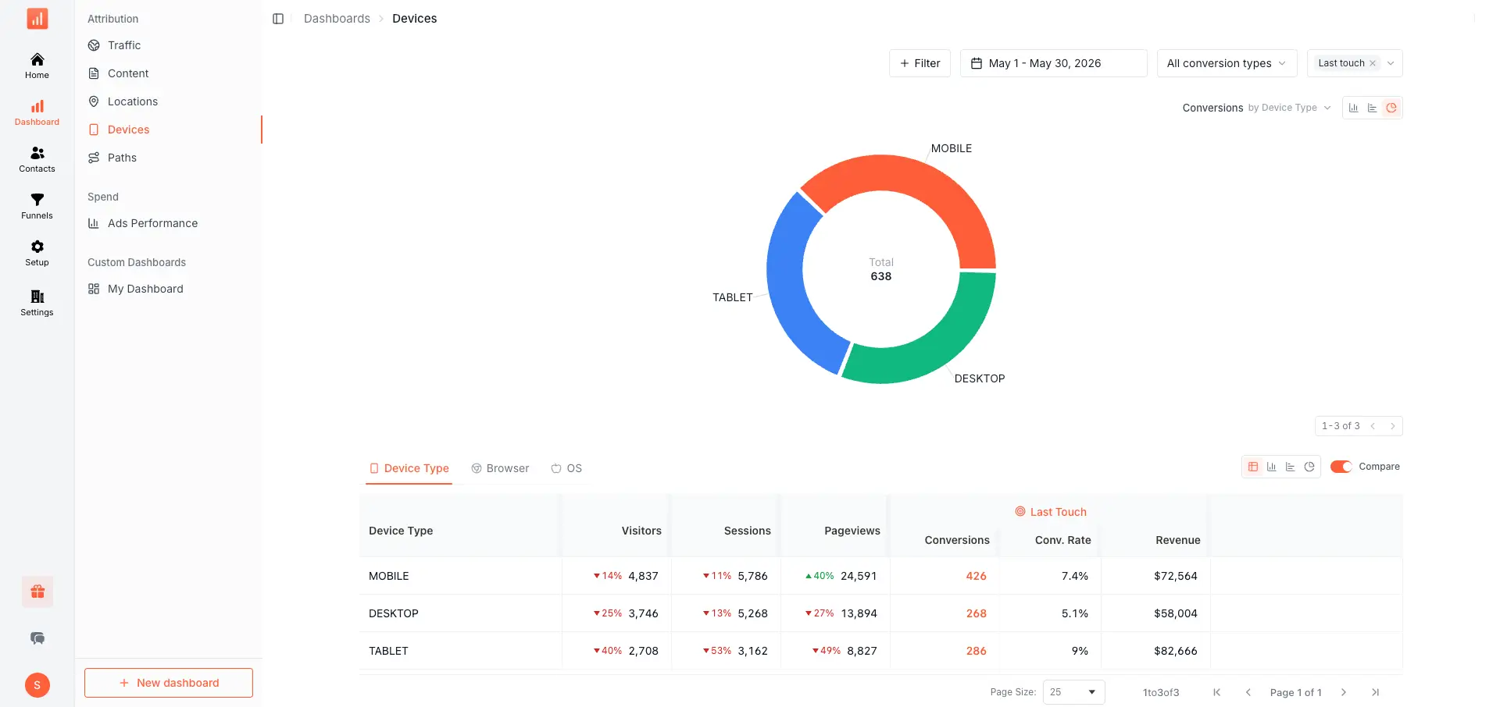Screen dimensions: 1500x707
Task: Show table data as horizontal bar chart
Action: [1291, 467]
